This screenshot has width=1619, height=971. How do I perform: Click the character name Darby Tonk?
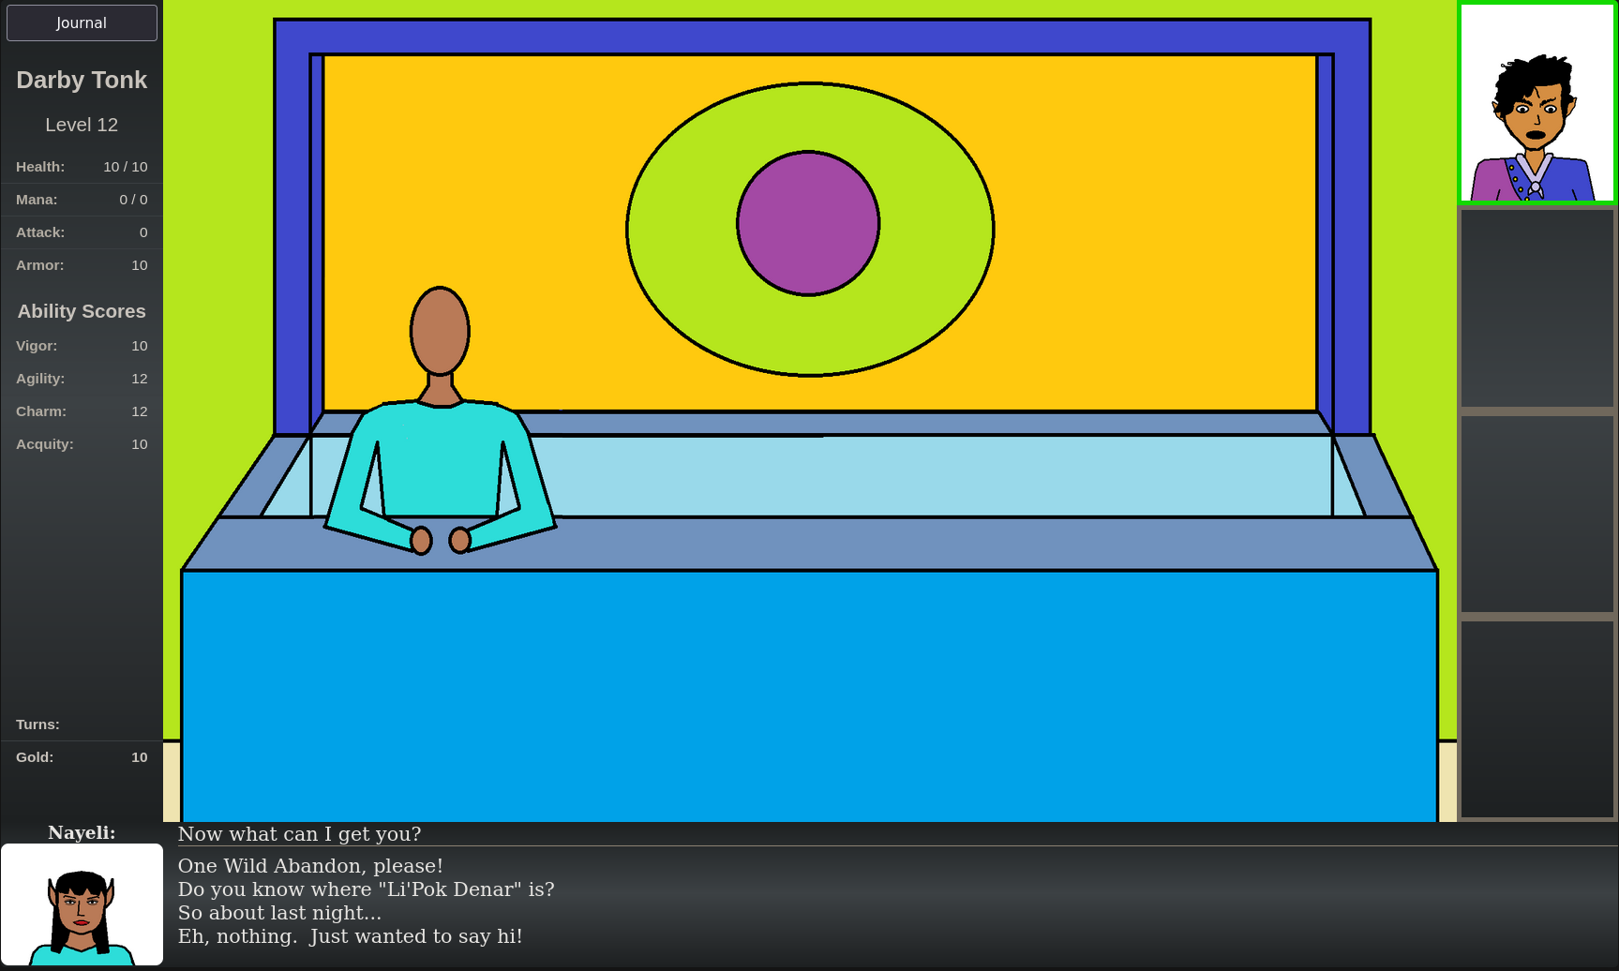click(x=82, y=80)
